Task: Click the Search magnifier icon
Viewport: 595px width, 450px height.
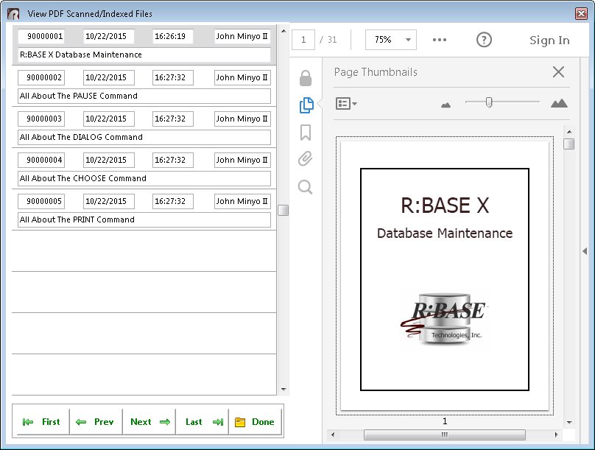Action: pyautogui.click(x=306, y=187)
